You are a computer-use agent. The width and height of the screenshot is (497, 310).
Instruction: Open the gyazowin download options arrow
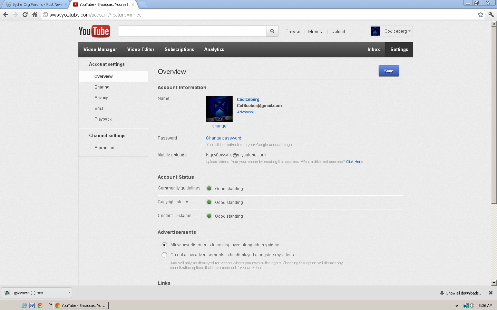[69, 293]
